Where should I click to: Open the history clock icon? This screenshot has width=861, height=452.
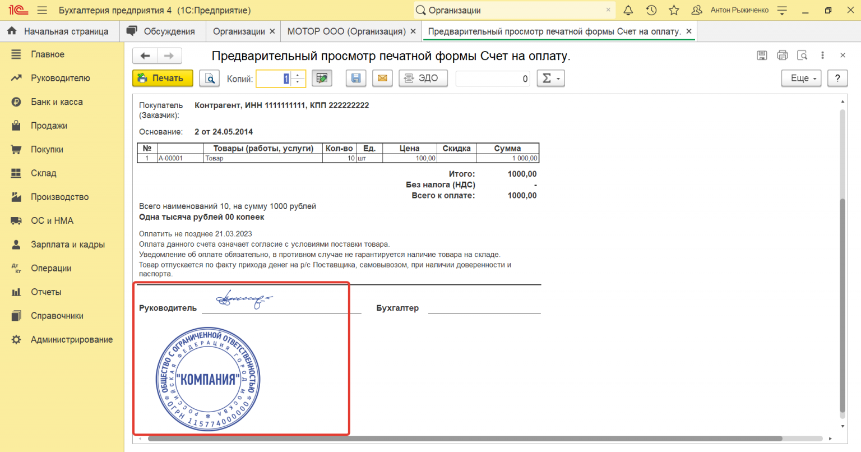click(x=651, y=10)
